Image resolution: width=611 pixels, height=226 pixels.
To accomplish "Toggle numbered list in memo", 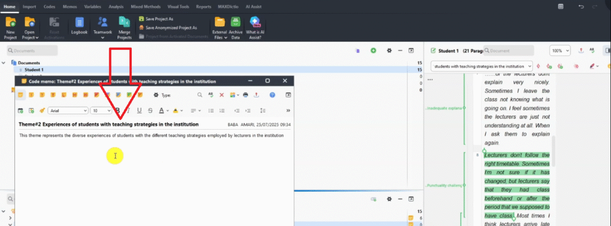I will (222, 111).
